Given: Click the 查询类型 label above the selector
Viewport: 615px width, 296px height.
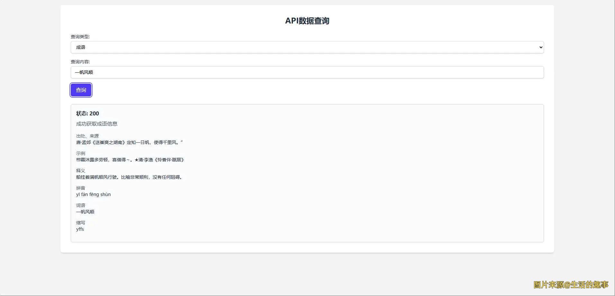Looking at the screenshot, I should tap(80, 37).
